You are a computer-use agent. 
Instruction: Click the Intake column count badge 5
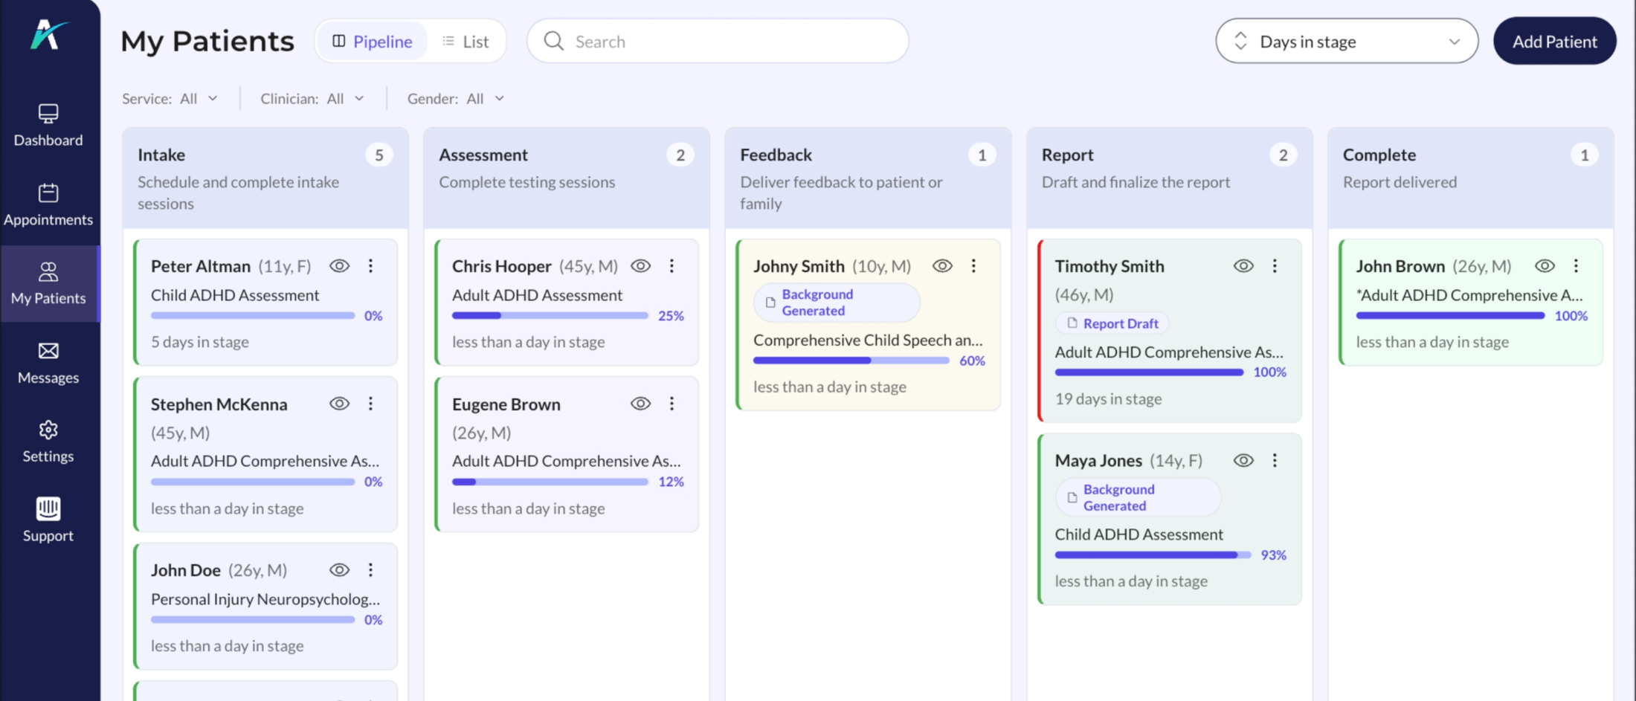point(379,155)
